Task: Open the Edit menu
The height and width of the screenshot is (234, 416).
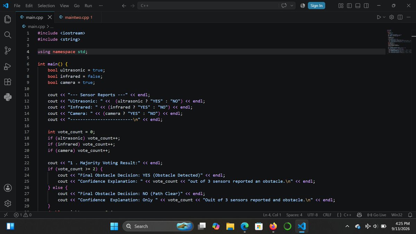Action: 29,6
